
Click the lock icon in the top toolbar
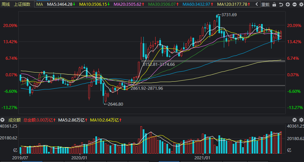pyautogui.click(x=274, y=4)
